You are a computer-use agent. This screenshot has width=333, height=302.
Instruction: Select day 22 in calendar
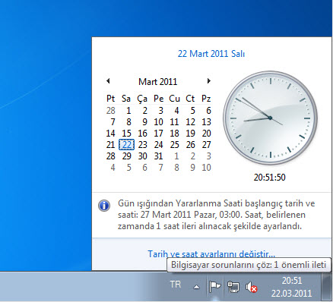[126, 145]
